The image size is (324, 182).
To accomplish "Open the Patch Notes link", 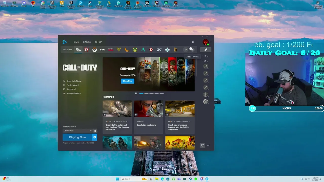I will pos(71,85).
